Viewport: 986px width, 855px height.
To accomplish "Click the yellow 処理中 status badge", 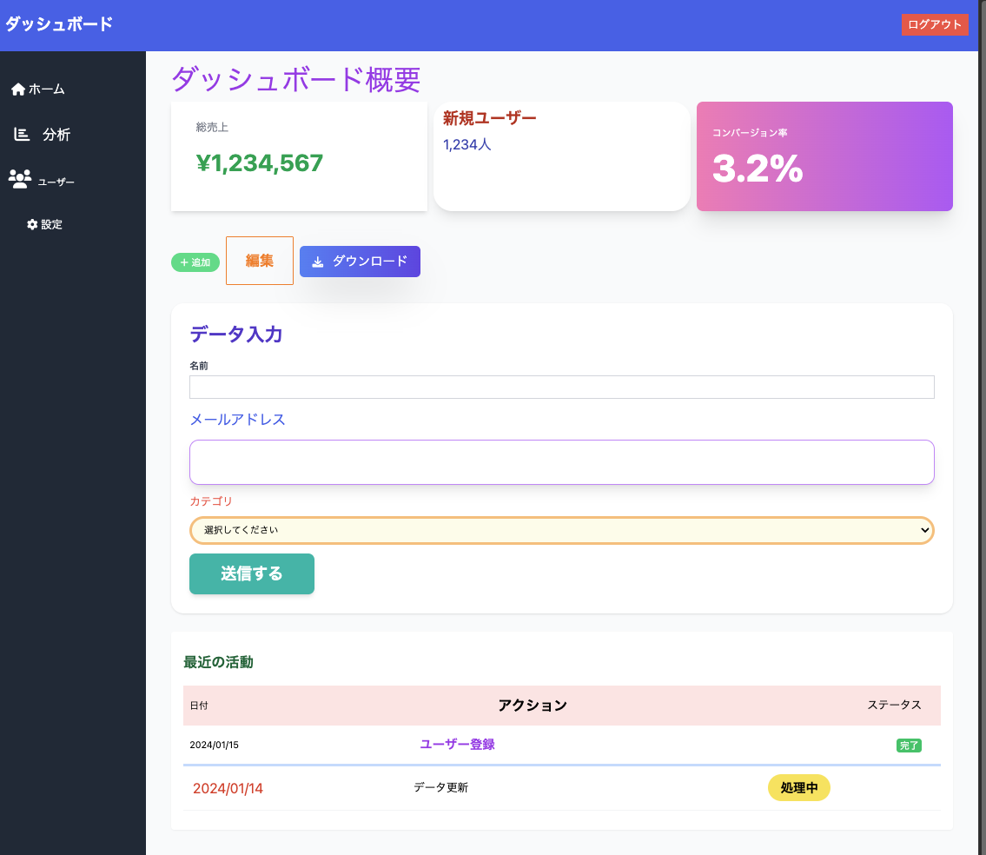I will pyautogui.click(x=798, y=788).
